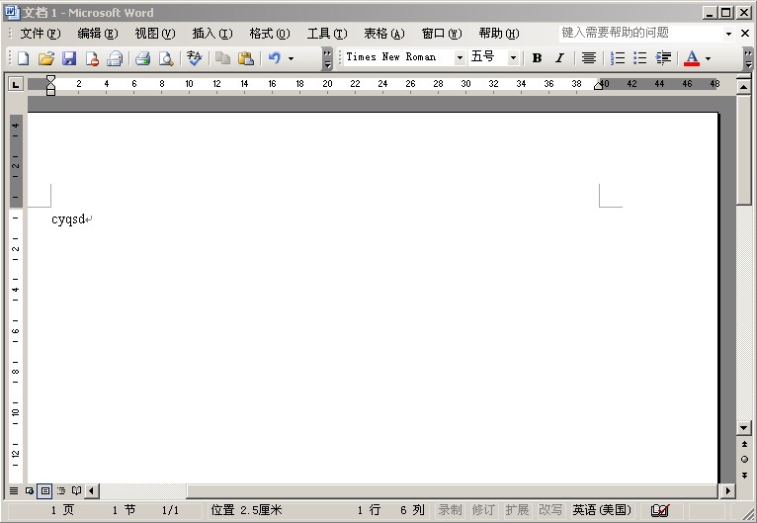757x523 pixels.
Task: Apply numbered list formatting
Action: pyautogui.click(x=618, y=58)
